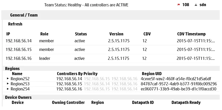Select the 192.168.56.15 member row
The height and width of the screenshot is (110, 222).
point(108,50)
